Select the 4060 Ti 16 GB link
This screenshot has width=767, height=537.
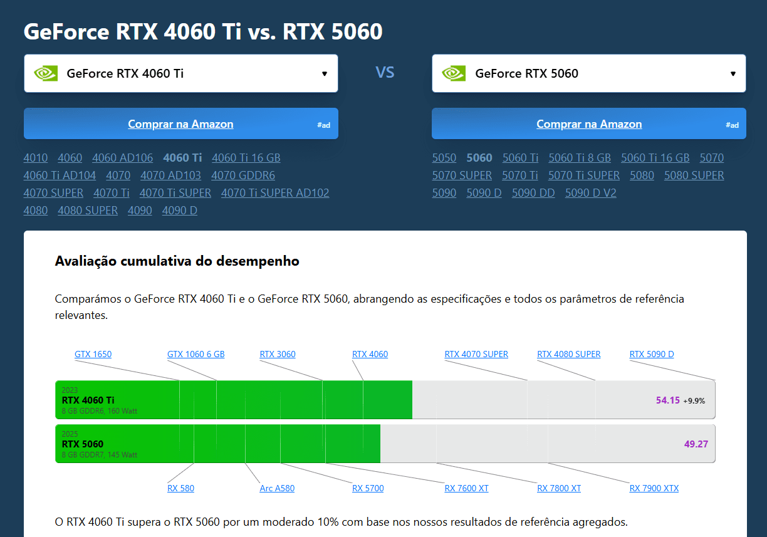click(x=246, y=157)
